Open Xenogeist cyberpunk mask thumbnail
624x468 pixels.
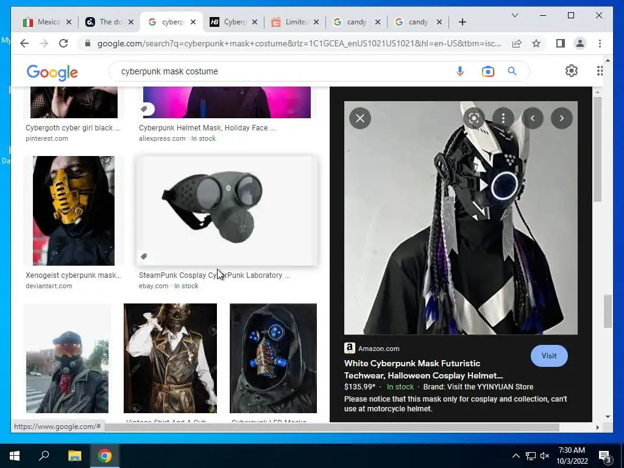(74, 210)
